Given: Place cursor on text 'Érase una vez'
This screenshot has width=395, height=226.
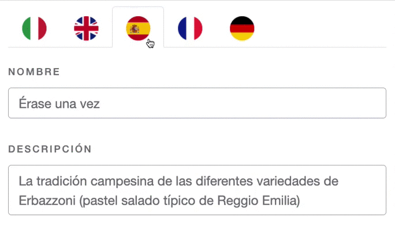Looking at the screenshot, I should pyautogui.click(x=59, y=104).
